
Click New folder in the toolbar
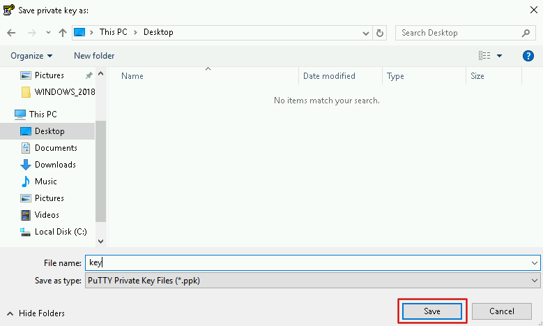tap(94, 56)
